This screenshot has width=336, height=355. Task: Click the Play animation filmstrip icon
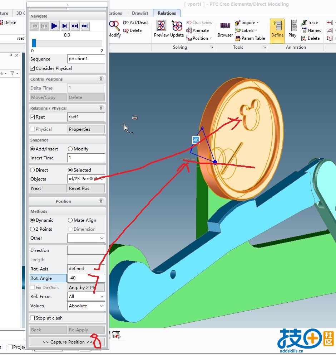point(294,25)
